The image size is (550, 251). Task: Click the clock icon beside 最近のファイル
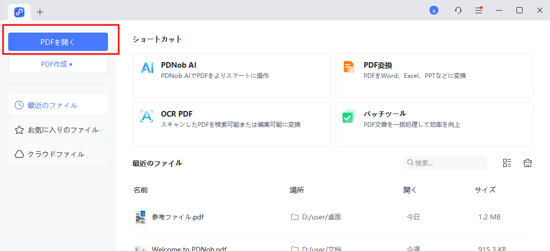19,105
